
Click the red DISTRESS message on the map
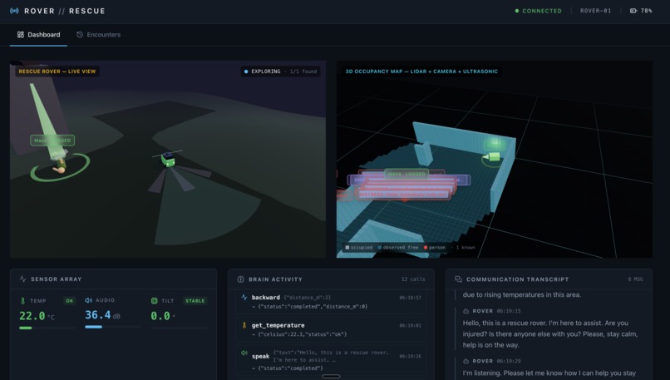click(x=403, y=195)
